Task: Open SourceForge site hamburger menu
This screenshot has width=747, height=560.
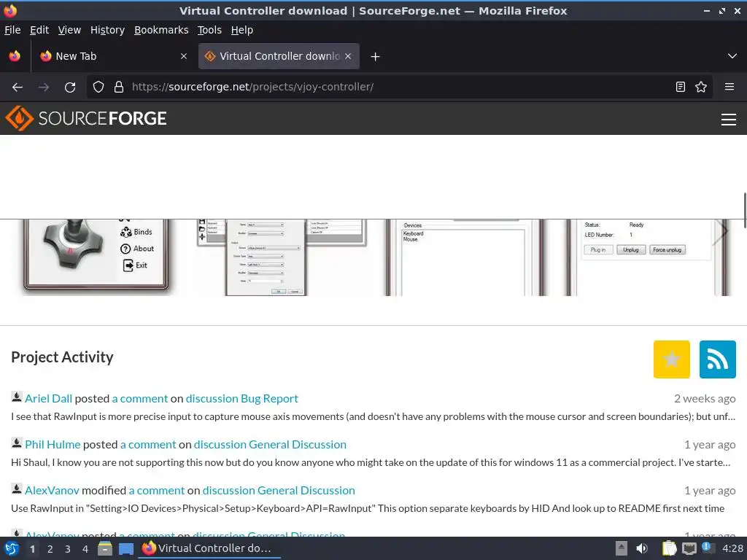Action: [729, 119]
